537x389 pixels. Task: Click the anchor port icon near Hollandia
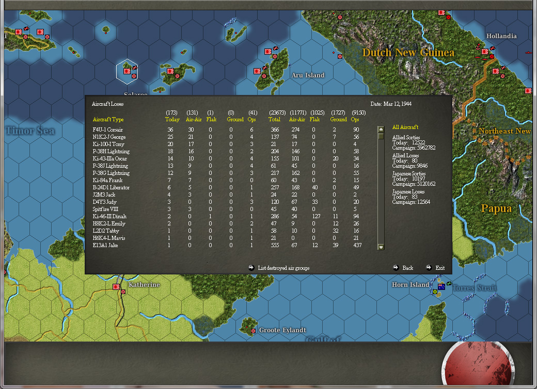pyautogui.click(x=478, y=47)
